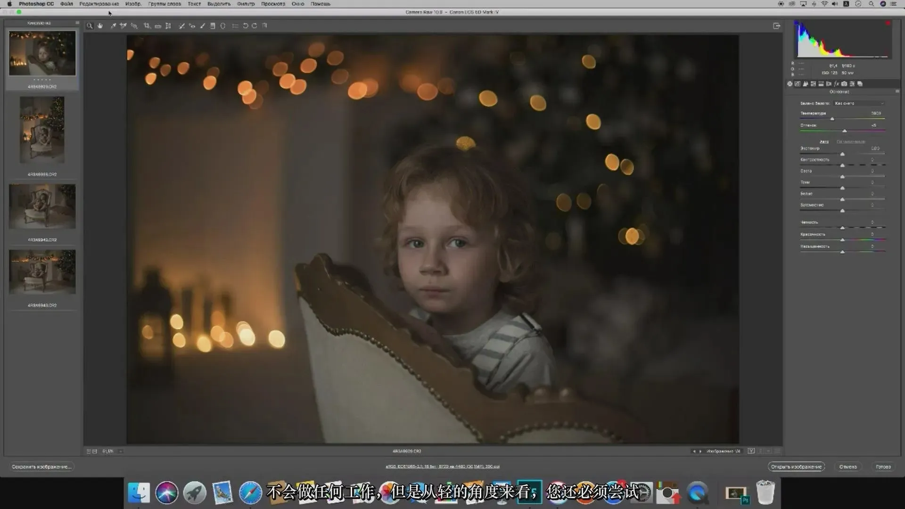Viewport: 905px width, 509px height.
Task: Select the Adjustment Brush tool
Action: point(202,26)
